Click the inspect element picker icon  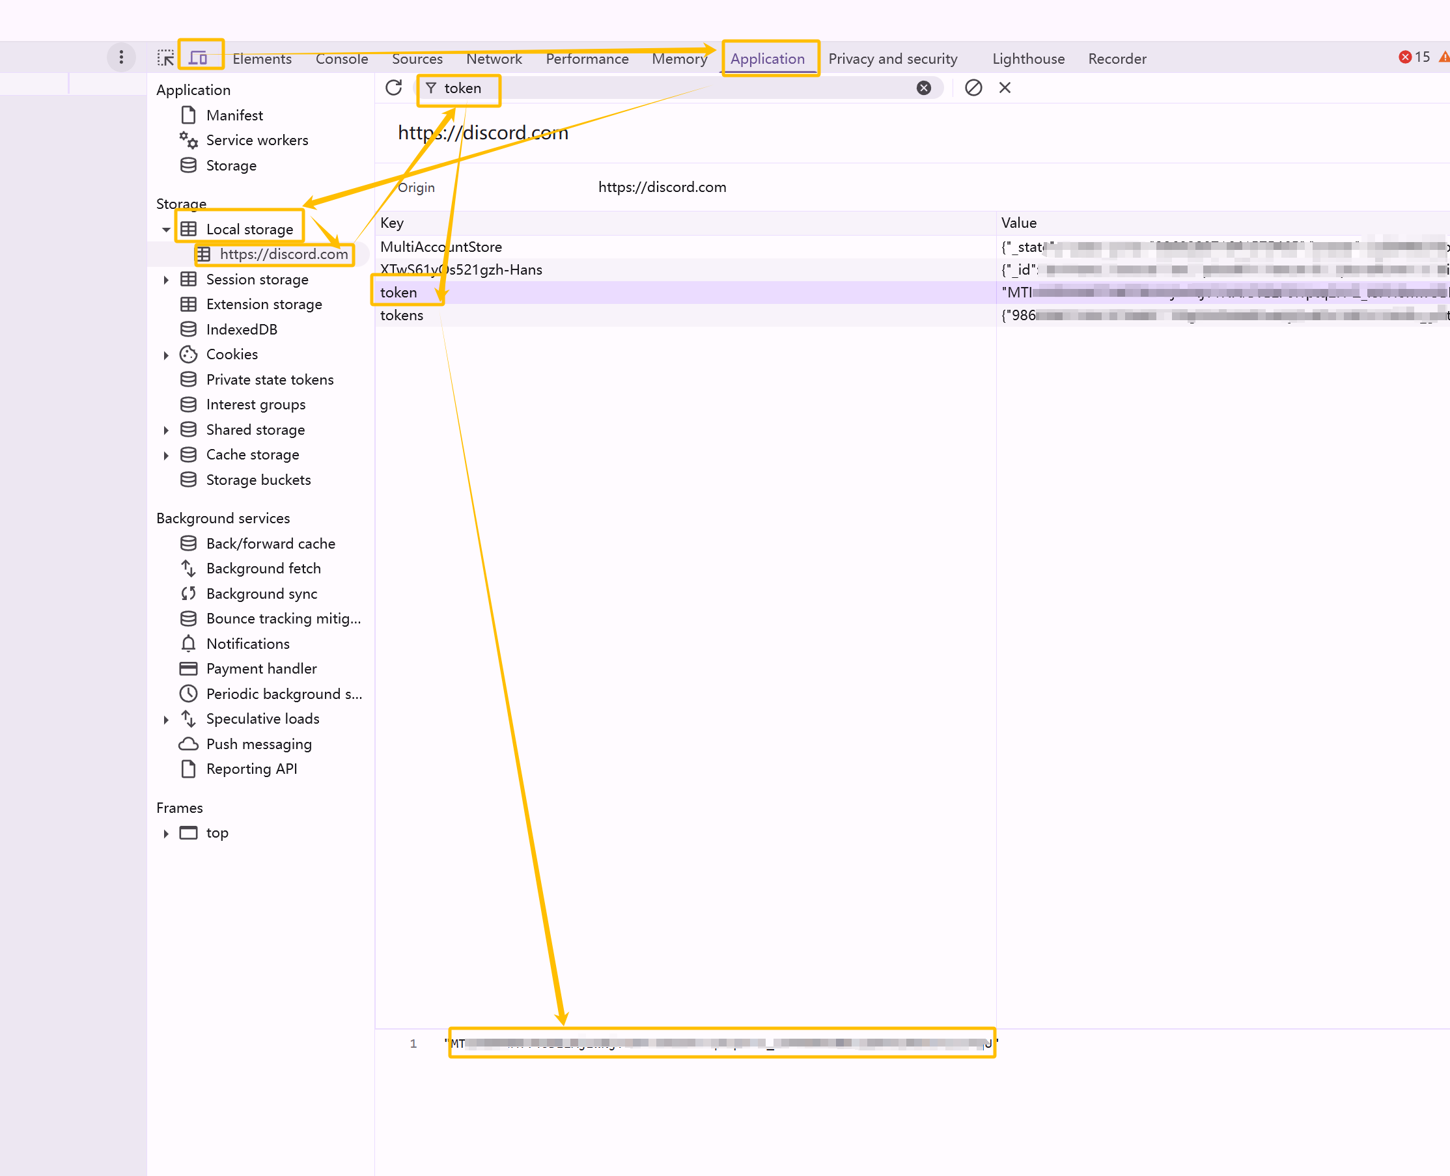tap(165, 59)
